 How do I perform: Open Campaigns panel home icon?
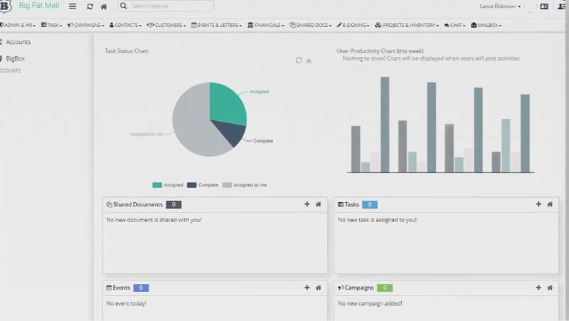point(550,288)
